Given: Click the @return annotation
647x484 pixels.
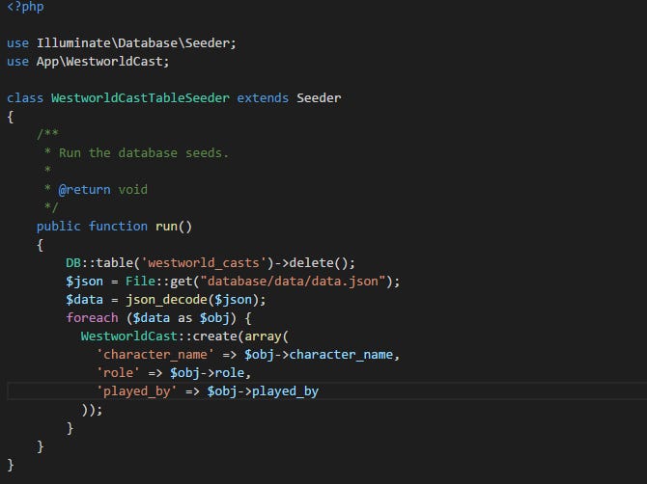Looking at the screenshot, I should click(84, 190).
